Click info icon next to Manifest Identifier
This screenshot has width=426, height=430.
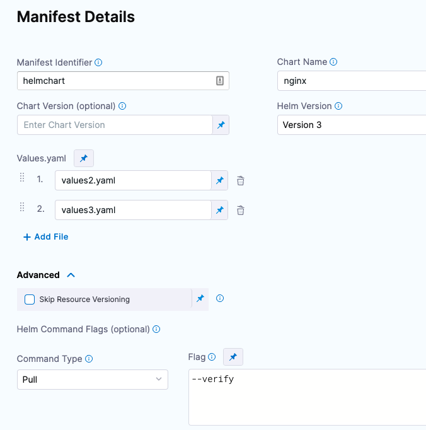(x=98, y=62)
